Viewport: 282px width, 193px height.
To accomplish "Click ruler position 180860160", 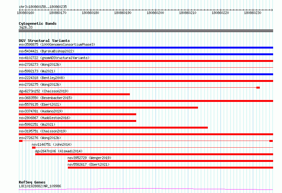I will (25, 13).
